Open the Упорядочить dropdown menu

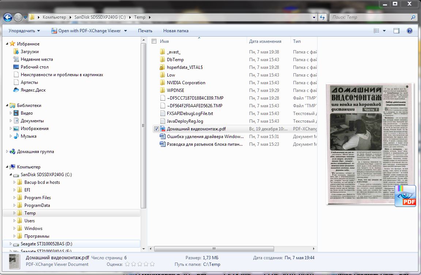tap(24, 31)
